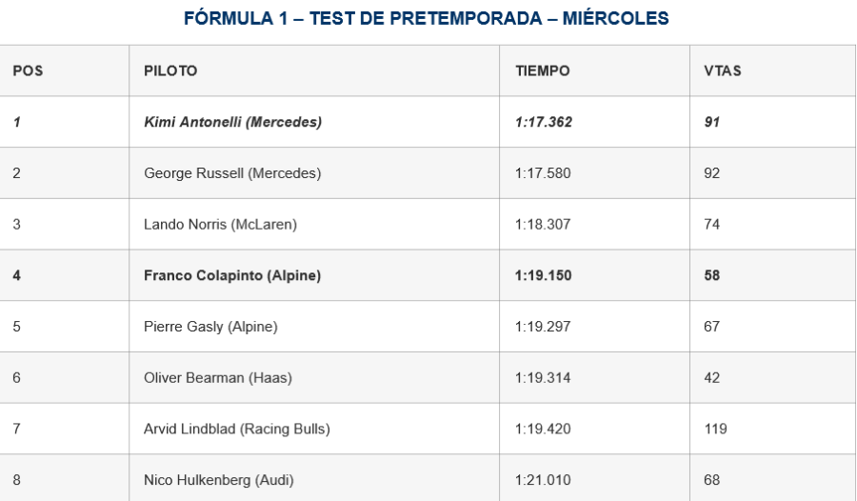This screenshot has width=857, height=501.
Task: Click the 42 laps value
Action: click(712, 378)
